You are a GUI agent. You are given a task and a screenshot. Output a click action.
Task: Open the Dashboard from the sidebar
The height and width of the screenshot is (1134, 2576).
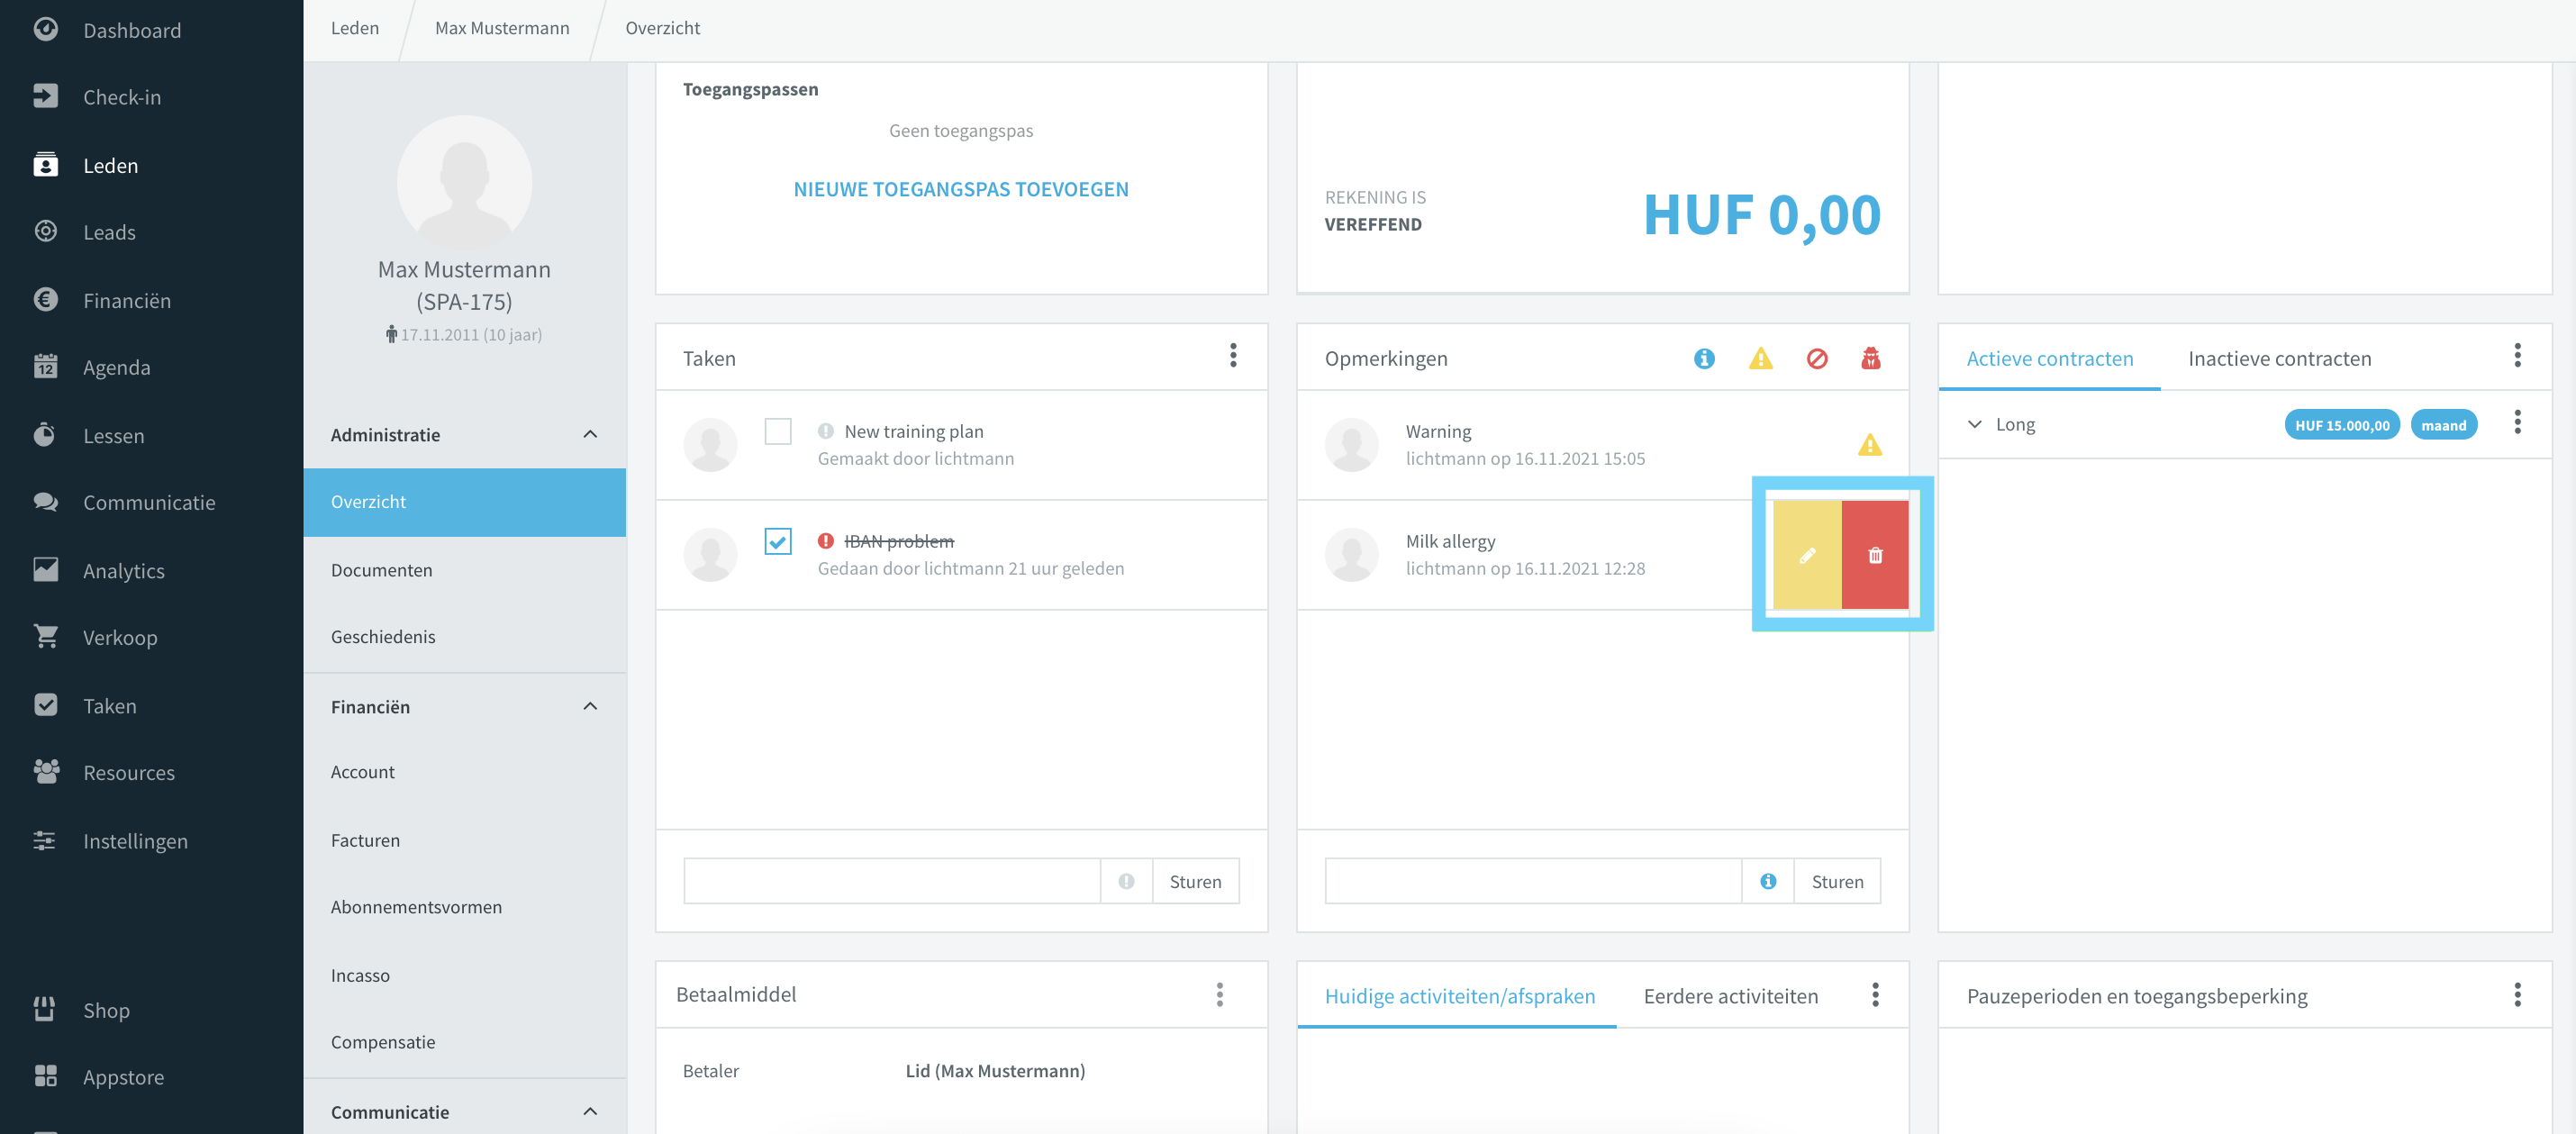132,30
